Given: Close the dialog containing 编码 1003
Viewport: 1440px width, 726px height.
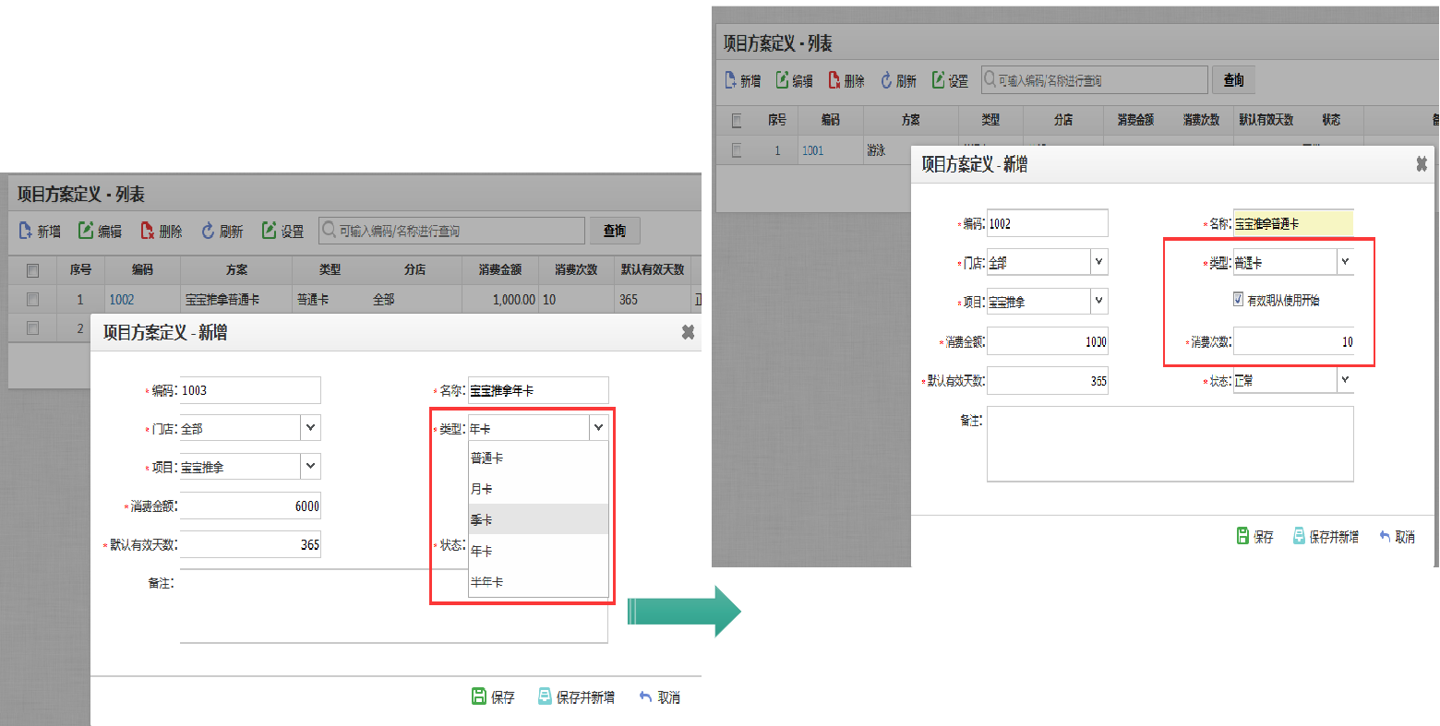Looking at the screenshot, I should 688,332.
